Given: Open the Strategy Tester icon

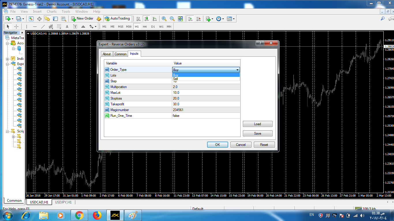Looking at the screenshot, I should coord(63,19).
